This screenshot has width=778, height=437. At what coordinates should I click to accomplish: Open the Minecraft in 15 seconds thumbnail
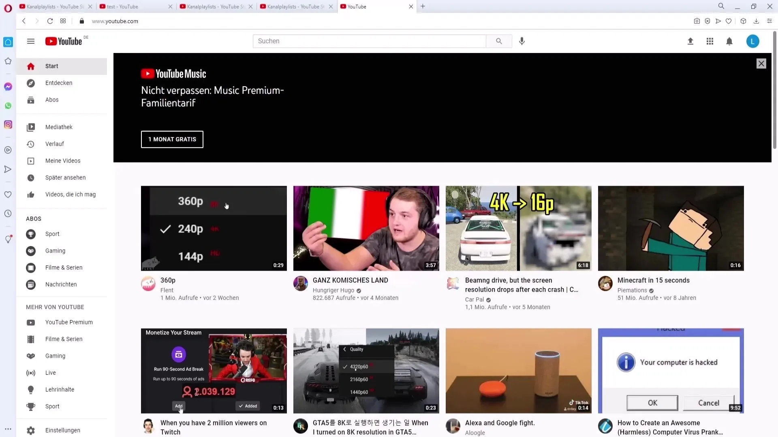pos(671,228)
